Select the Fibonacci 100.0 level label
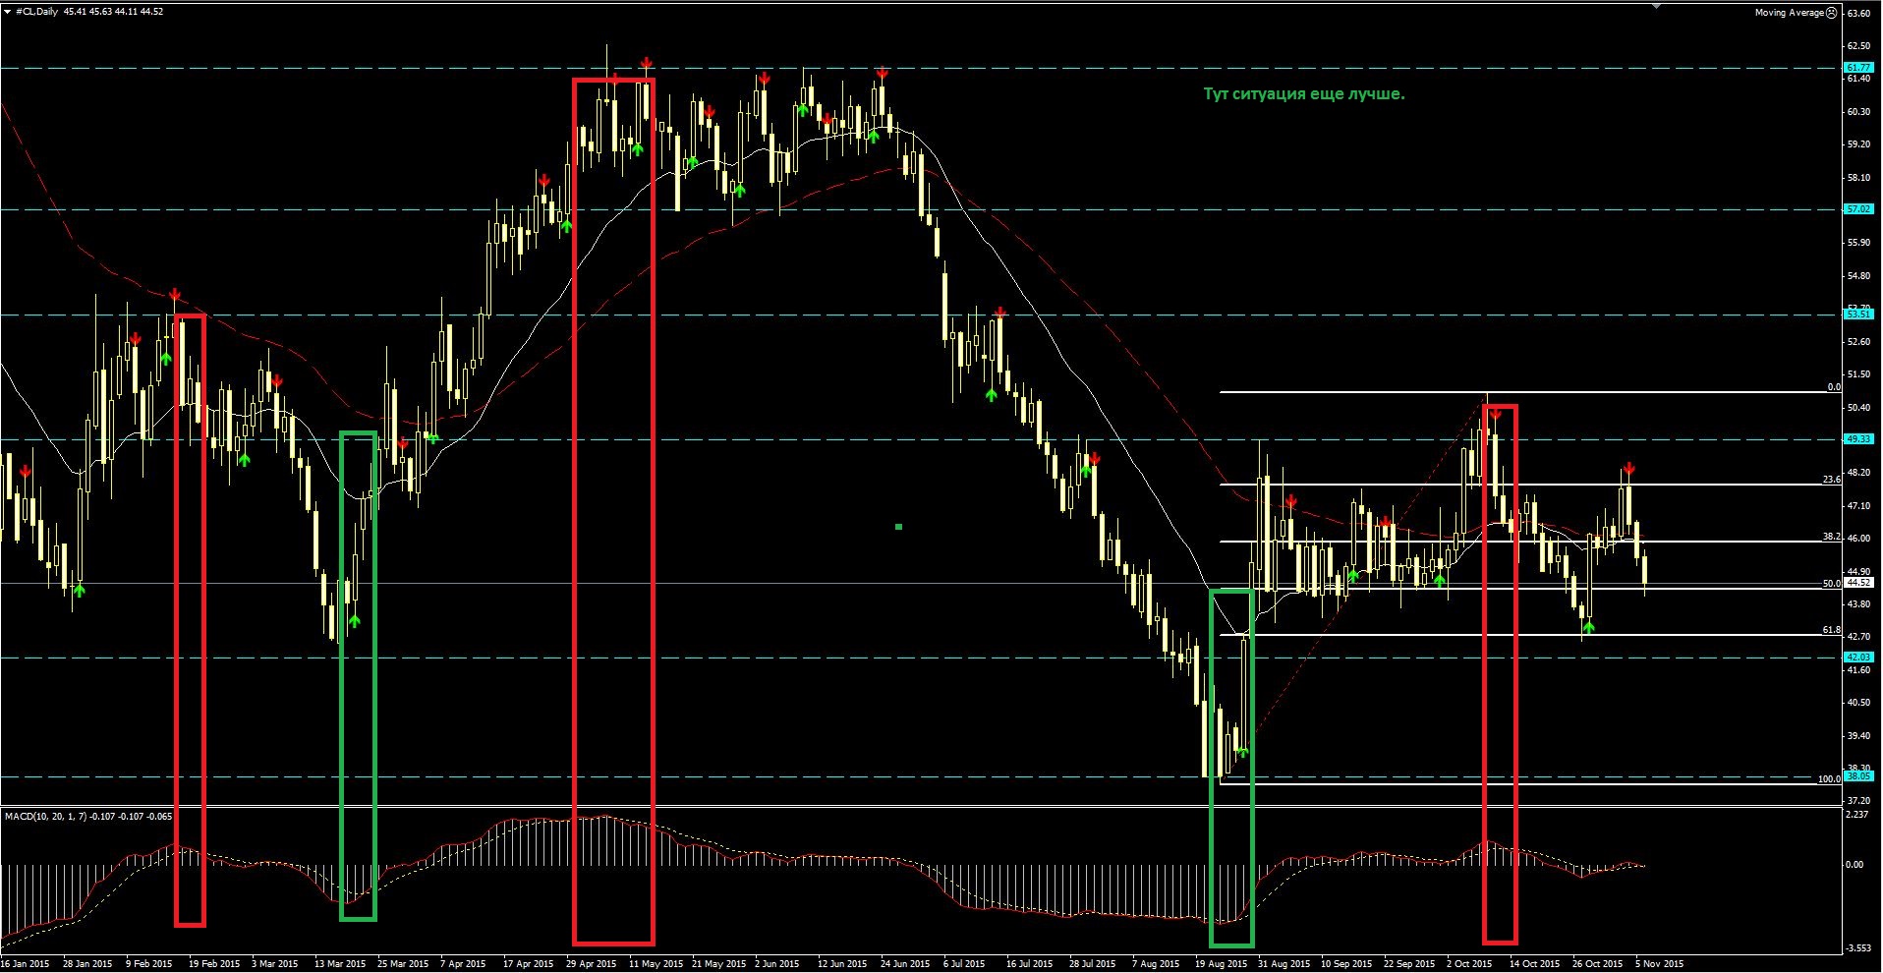 pos(1829,779)
